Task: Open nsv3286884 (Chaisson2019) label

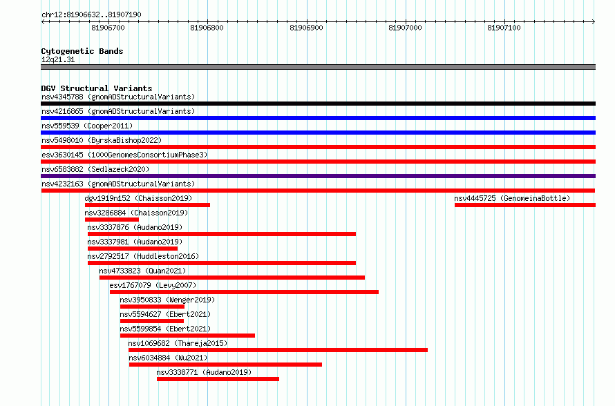Action: (x=137, y=213)
